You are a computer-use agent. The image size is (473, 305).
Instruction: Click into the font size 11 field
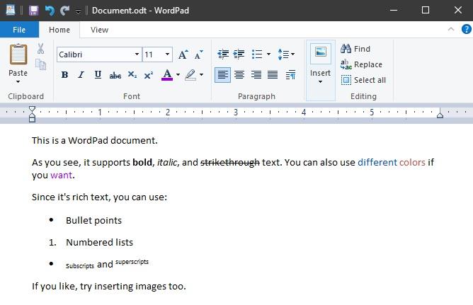153,54
